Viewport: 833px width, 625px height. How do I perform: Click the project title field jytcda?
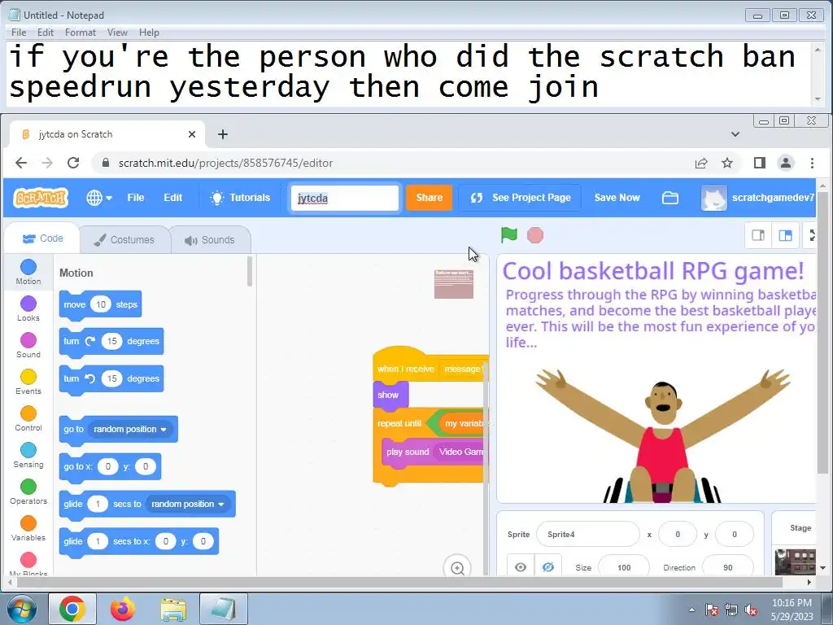point(345,198)
